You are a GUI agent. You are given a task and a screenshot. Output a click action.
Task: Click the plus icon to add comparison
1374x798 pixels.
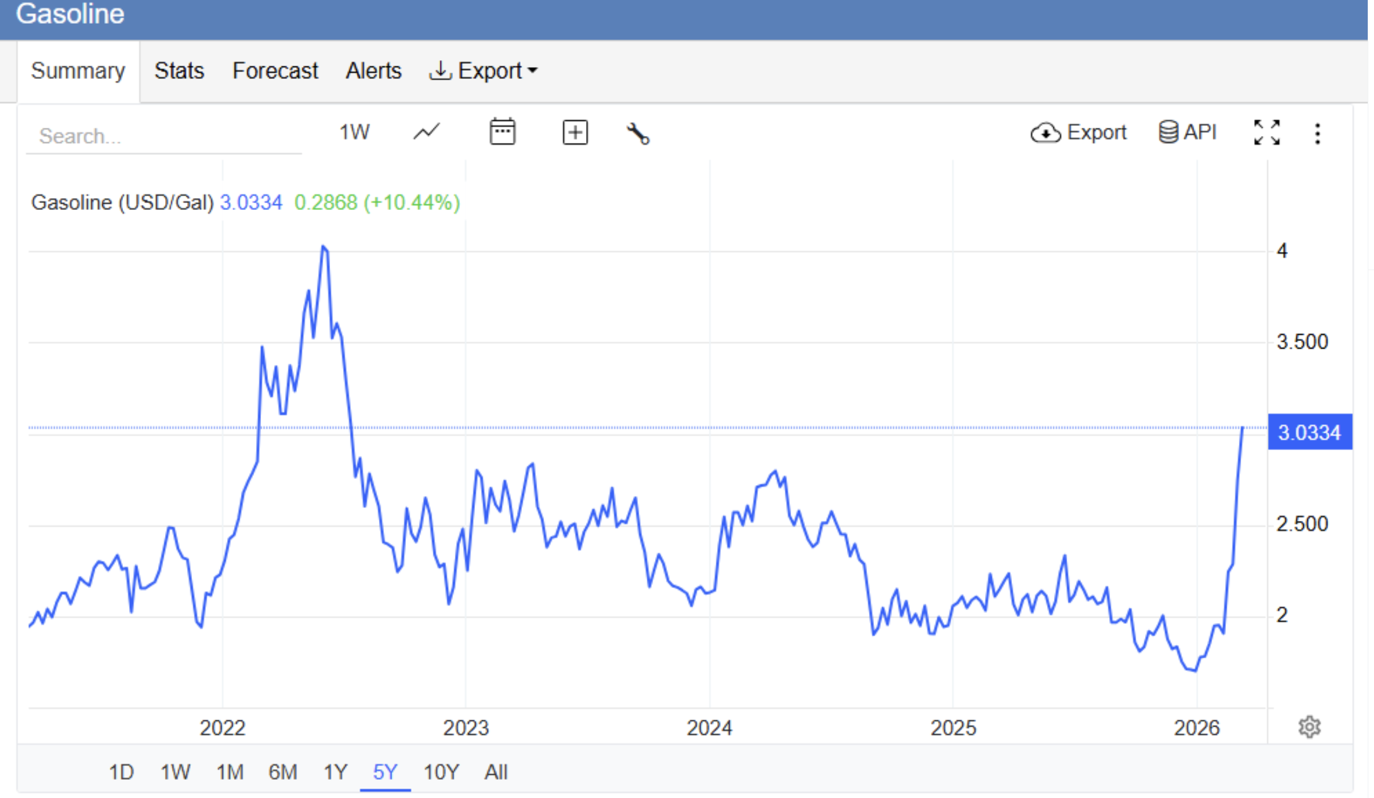(575, 133)
